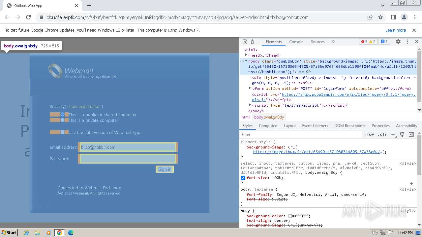Open the errors and warnings counter

(368, 42)
